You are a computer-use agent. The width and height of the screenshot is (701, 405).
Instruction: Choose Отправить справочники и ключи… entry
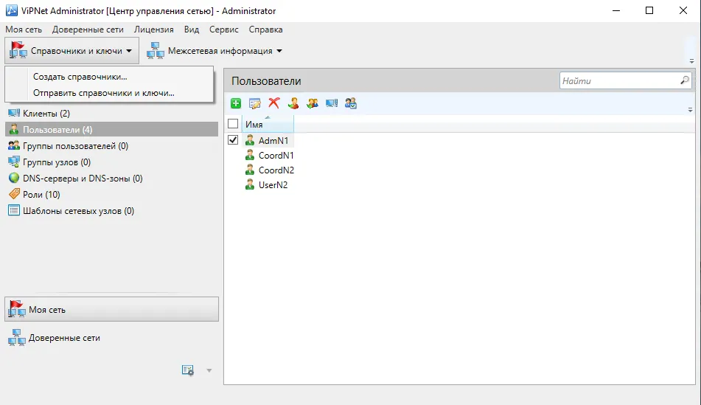(x=109, y=93)
